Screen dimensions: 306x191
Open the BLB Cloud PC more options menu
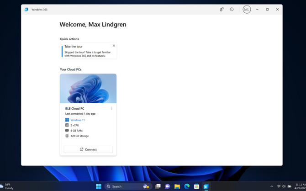(111, 108)
